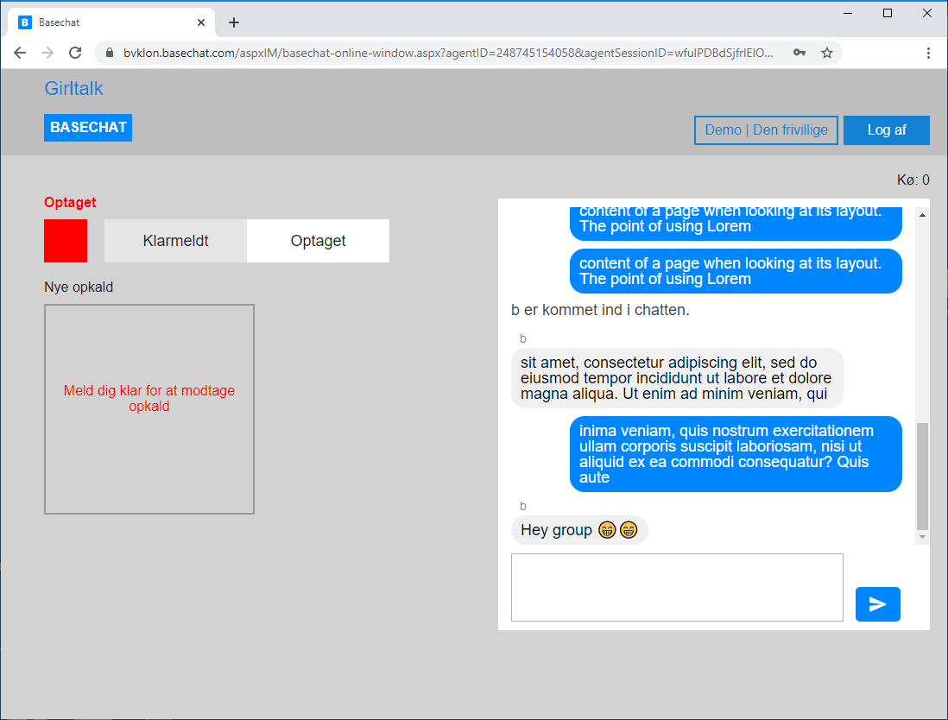The image size is (948, 720).
Task: Click the red status indicator square
Action: click(x=66, y=241)
